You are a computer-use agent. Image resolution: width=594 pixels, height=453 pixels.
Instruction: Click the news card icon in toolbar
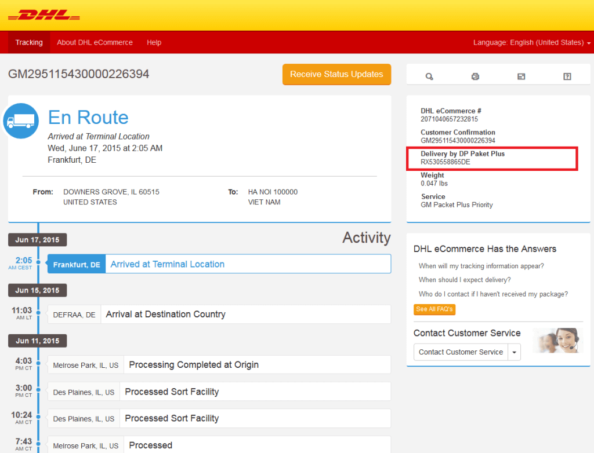click(521, 76)
